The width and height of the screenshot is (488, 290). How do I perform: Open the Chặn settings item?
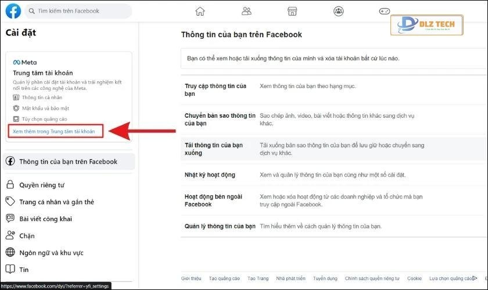pyautogui.click(x=27, y=236)
